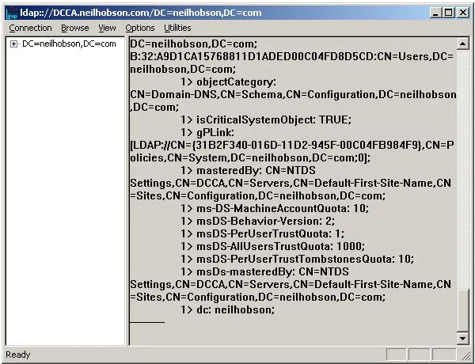Open the Utilities menu
The height and width of the screenshot is (364, 475).
coord(177,28)
